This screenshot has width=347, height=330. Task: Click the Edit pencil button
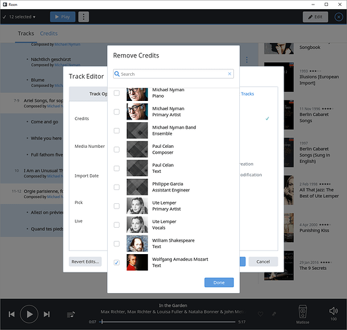pyautogui.click(x=315, y=16)
